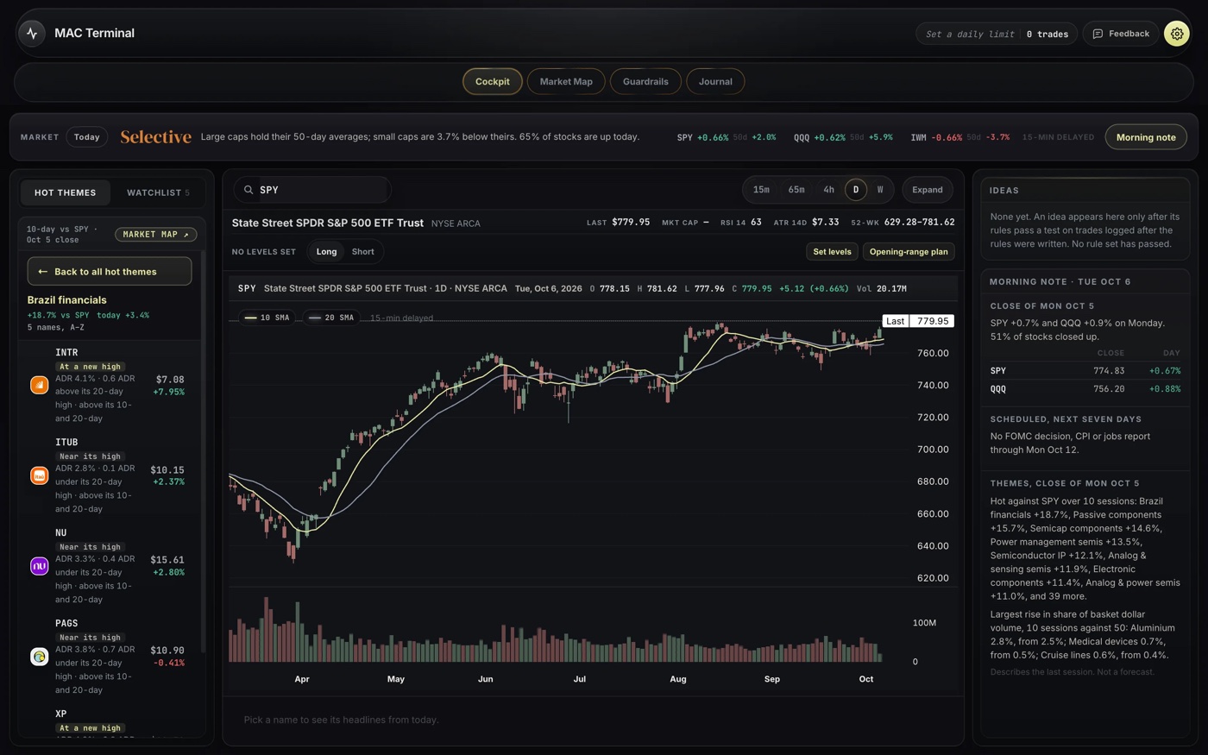This screenshot has width=1208, height=755.
Task: Click the ITUB company logo icon
Action: coord(39,475)
